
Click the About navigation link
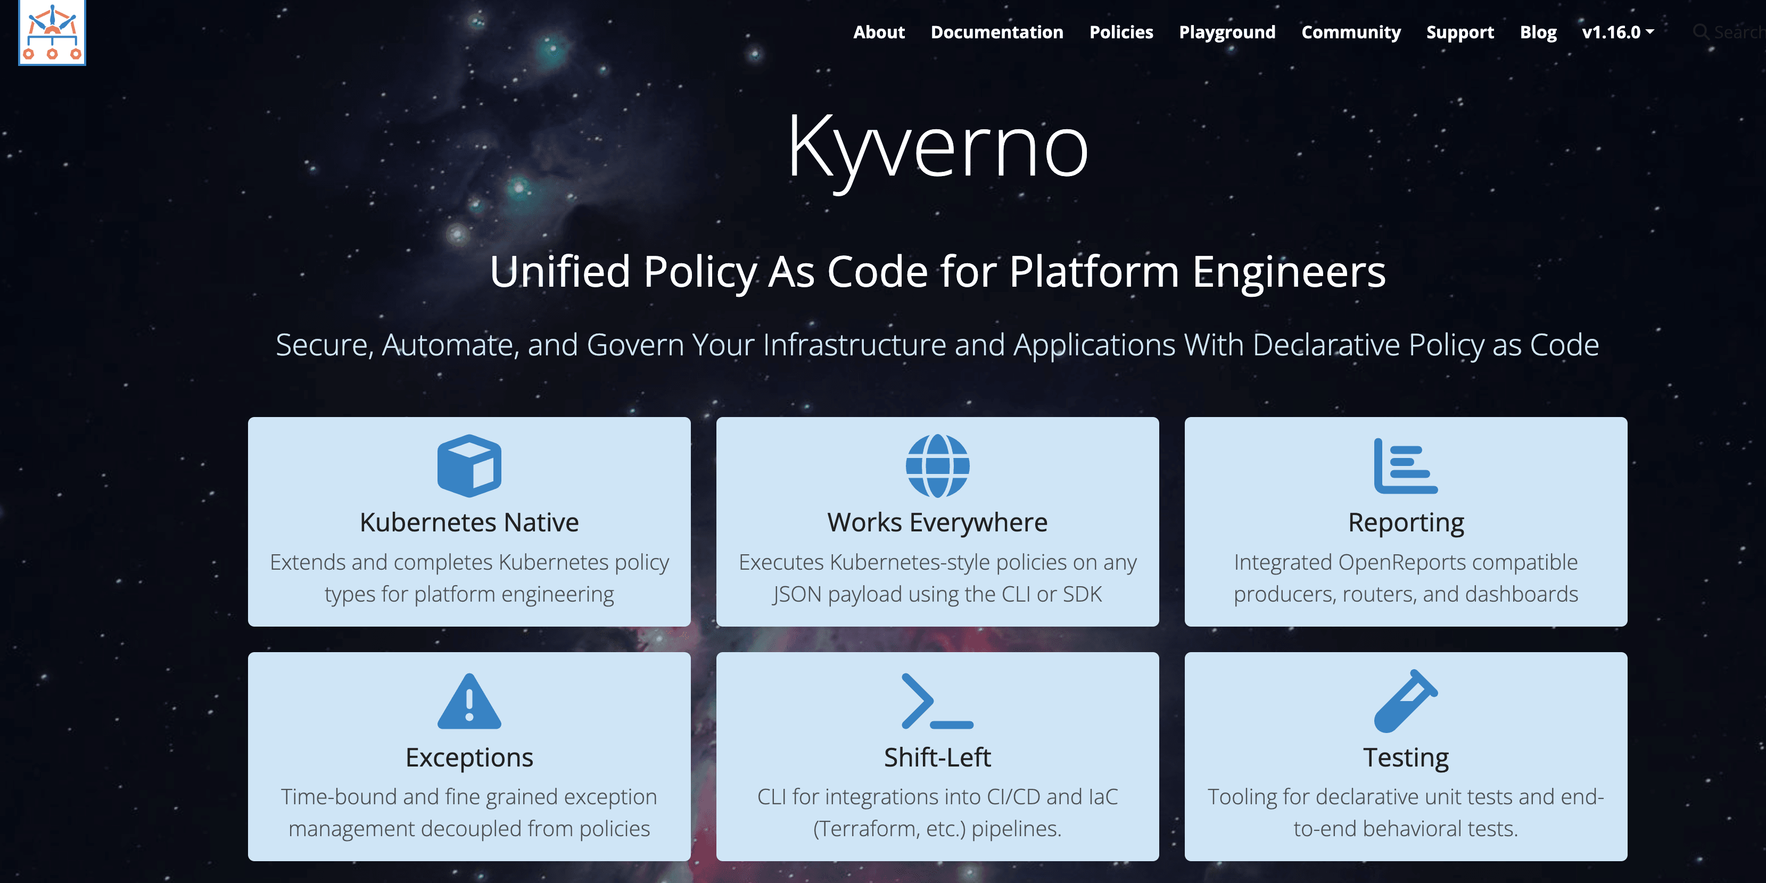pyautogui.click(x=879, y=31)
